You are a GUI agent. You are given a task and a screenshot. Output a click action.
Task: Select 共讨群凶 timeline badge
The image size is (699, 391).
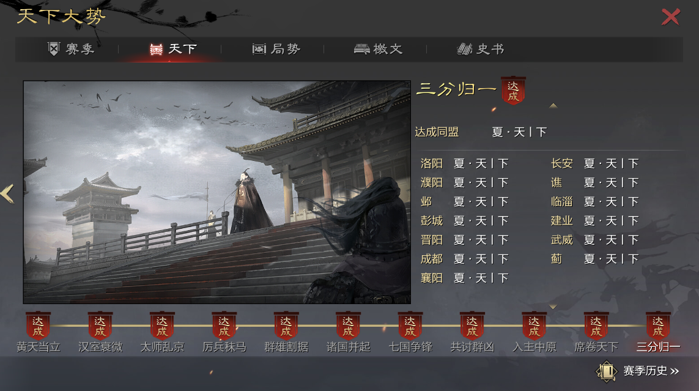[x=472, y=326]
